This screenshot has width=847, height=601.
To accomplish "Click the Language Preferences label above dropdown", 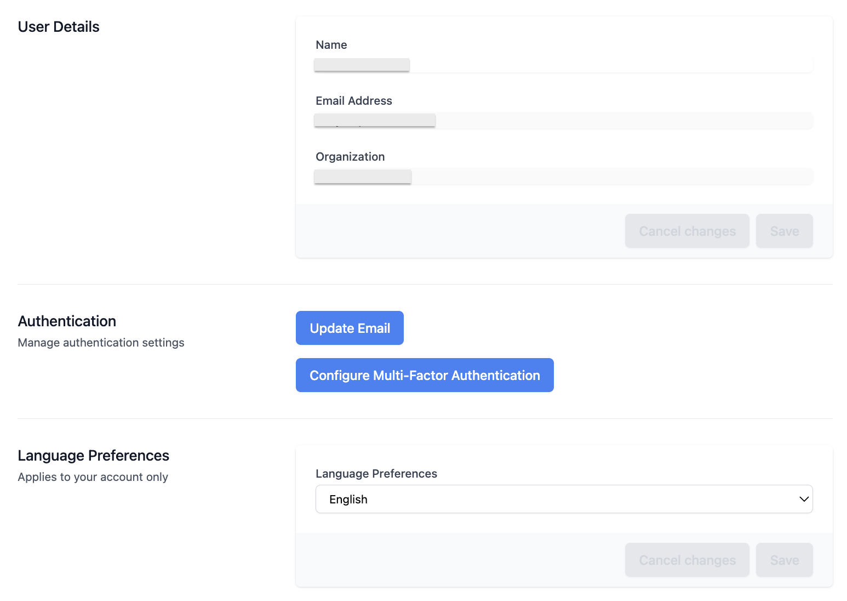I will coord(376,474).
